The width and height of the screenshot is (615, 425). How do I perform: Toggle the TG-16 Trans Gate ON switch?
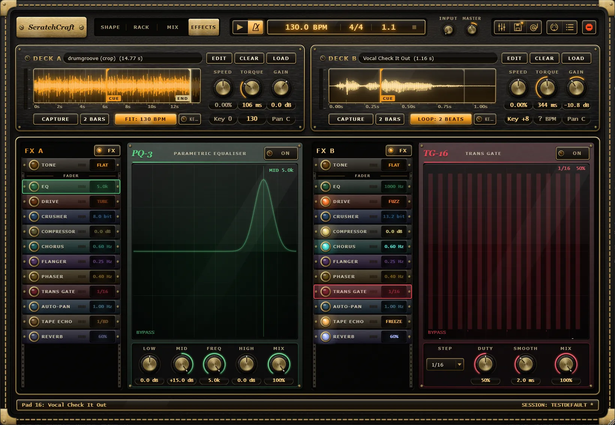click(572, 153)
